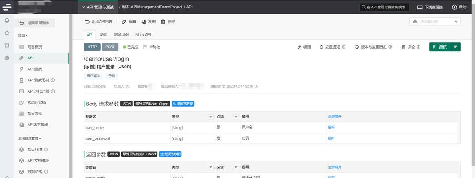Open dropdown arrow beside green 测试 button
Viewport: 475px width, 178px height.
pos(456,47)
